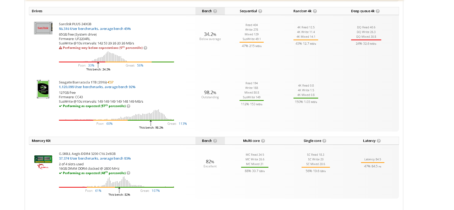Click the G.SKILL Great 107% value
The image size is (454, 210).
point(156,191)
